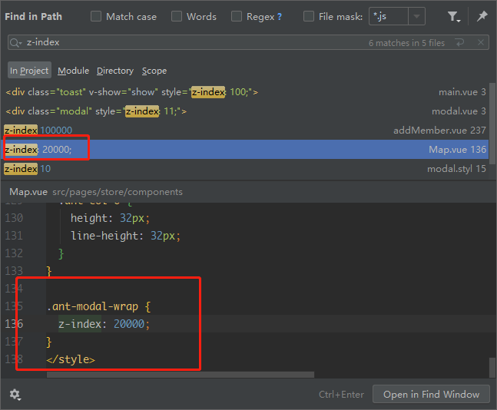Select the addMember.vue 237 result
497x410 pixels.
(246, 131)
